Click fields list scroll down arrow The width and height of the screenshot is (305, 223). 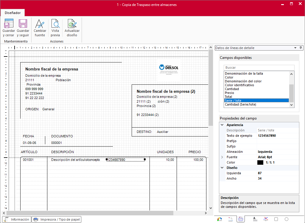291,105
